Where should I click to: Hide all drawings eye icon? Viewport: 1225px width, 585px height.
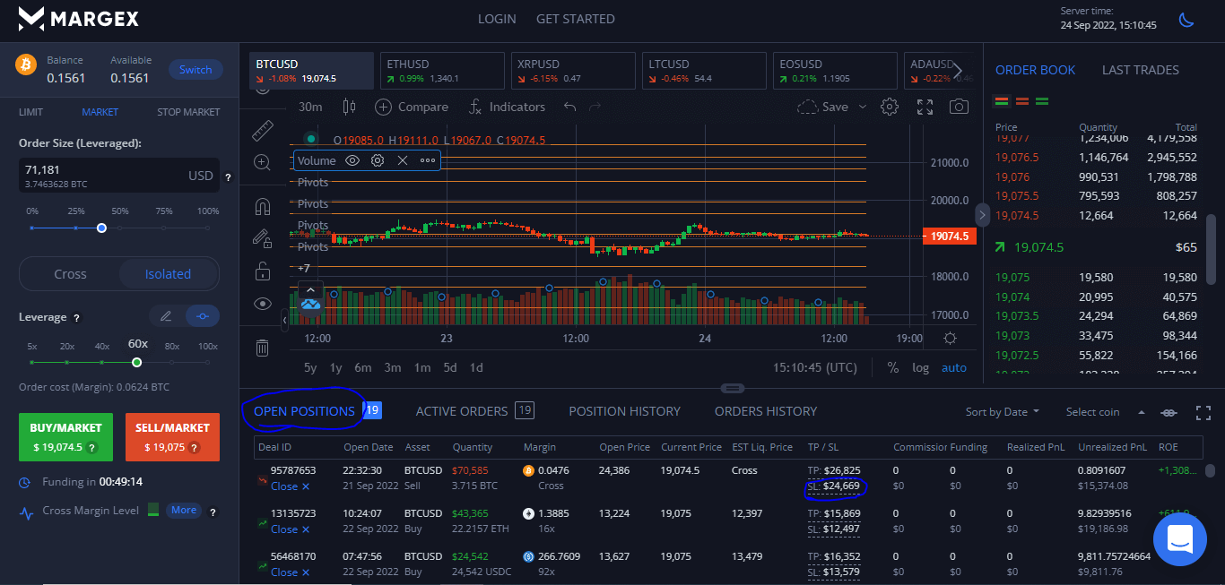262,303
